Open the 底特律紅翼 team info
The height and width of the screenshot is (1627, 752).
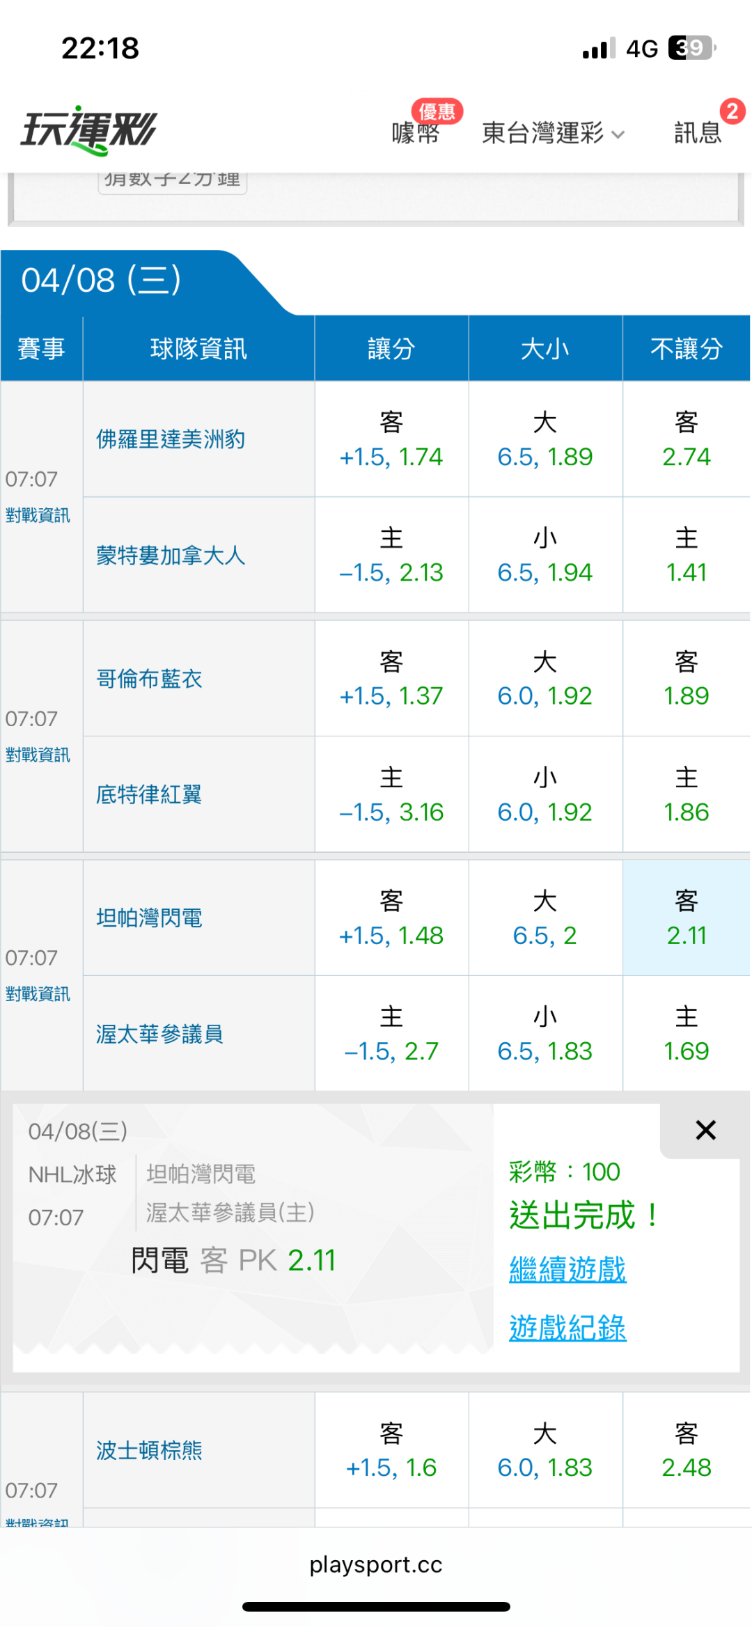pos(149,794)
